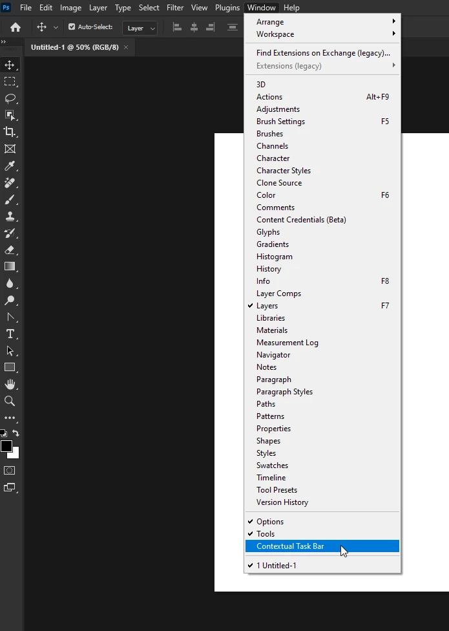
Task: Select the Clone Stamp tool
Action: pos(10,217)
